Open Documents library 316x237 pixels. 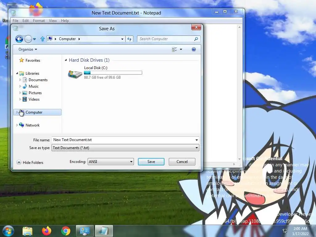coord(38,80)
